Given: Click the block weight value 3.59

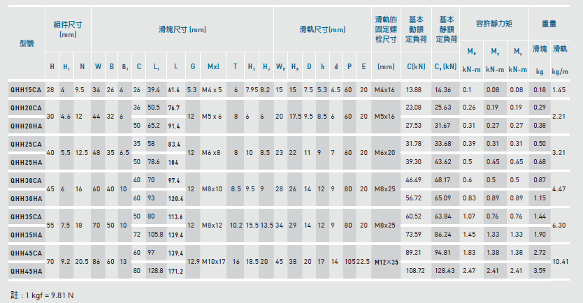Looking at the screenshot, I should [540, 271].
